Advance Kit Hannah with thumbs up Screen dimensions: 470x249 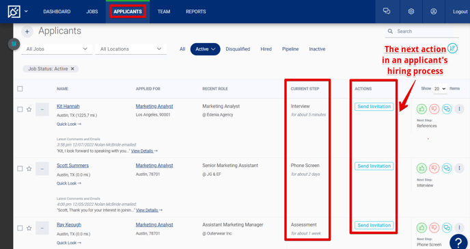pyautogui.click(x=421, y=109)
